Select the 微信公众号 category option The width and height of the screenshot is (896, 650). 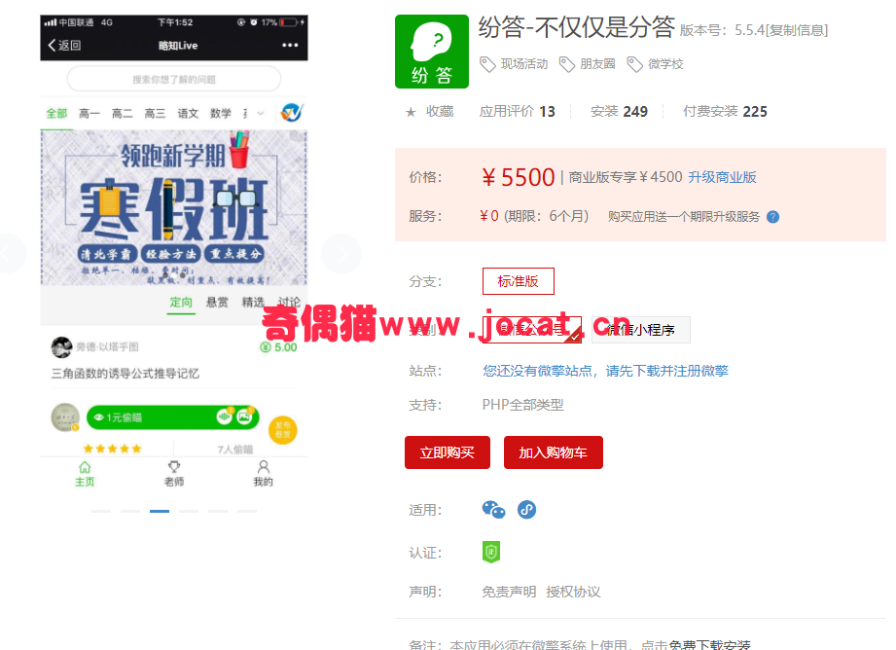tap(532, 329)
